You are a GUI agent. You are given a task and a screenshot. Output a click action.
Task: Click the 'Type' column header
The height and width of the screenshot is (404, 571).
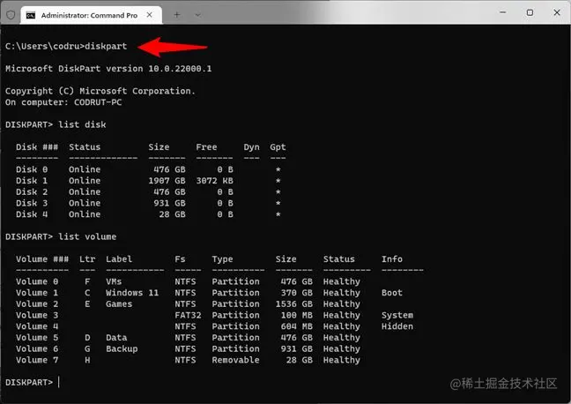[x=223, y=259]
